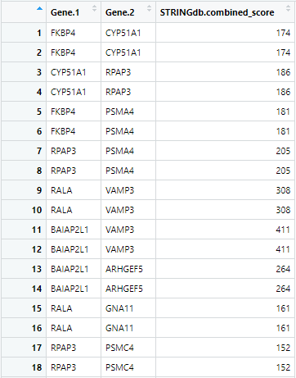This screenshot has height=378, width=296.
Task: Click the row index sort arrow
Action: point(39,9)
